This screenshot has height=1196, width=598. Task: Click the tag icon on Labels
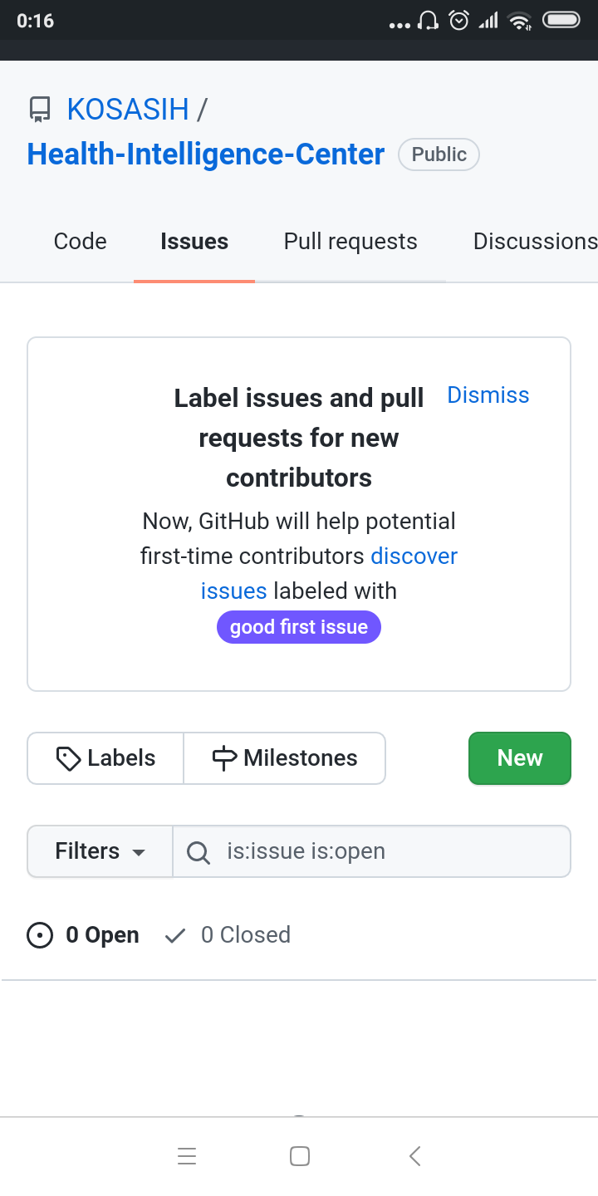(x=68, y=758)
